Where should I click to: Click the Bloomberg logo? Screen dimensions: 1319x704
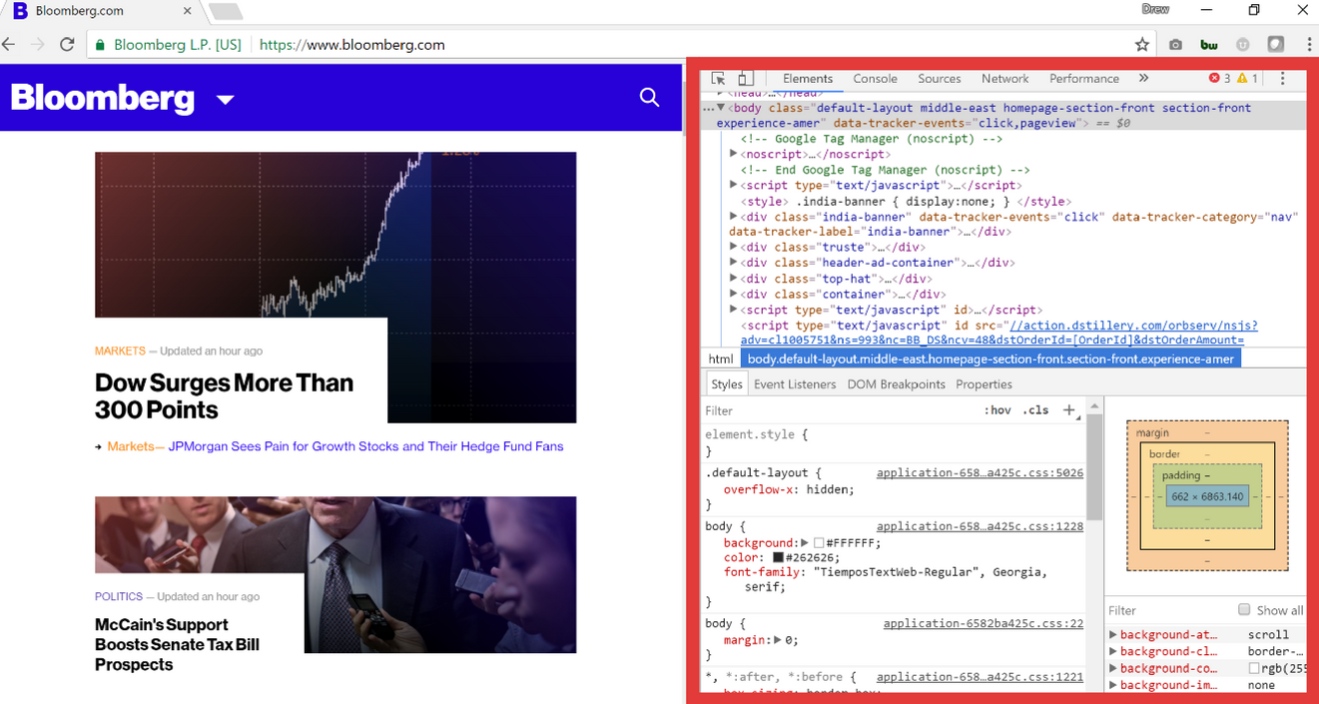click(102, 98)
